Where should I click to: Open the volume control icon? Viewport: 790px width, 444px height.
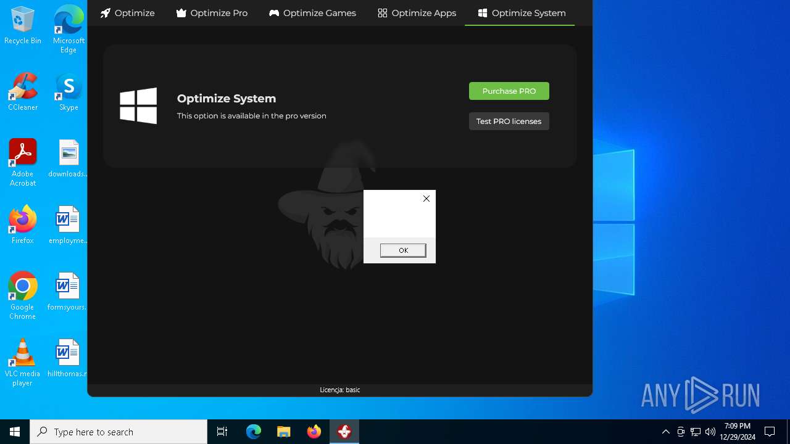pos(710,432)
